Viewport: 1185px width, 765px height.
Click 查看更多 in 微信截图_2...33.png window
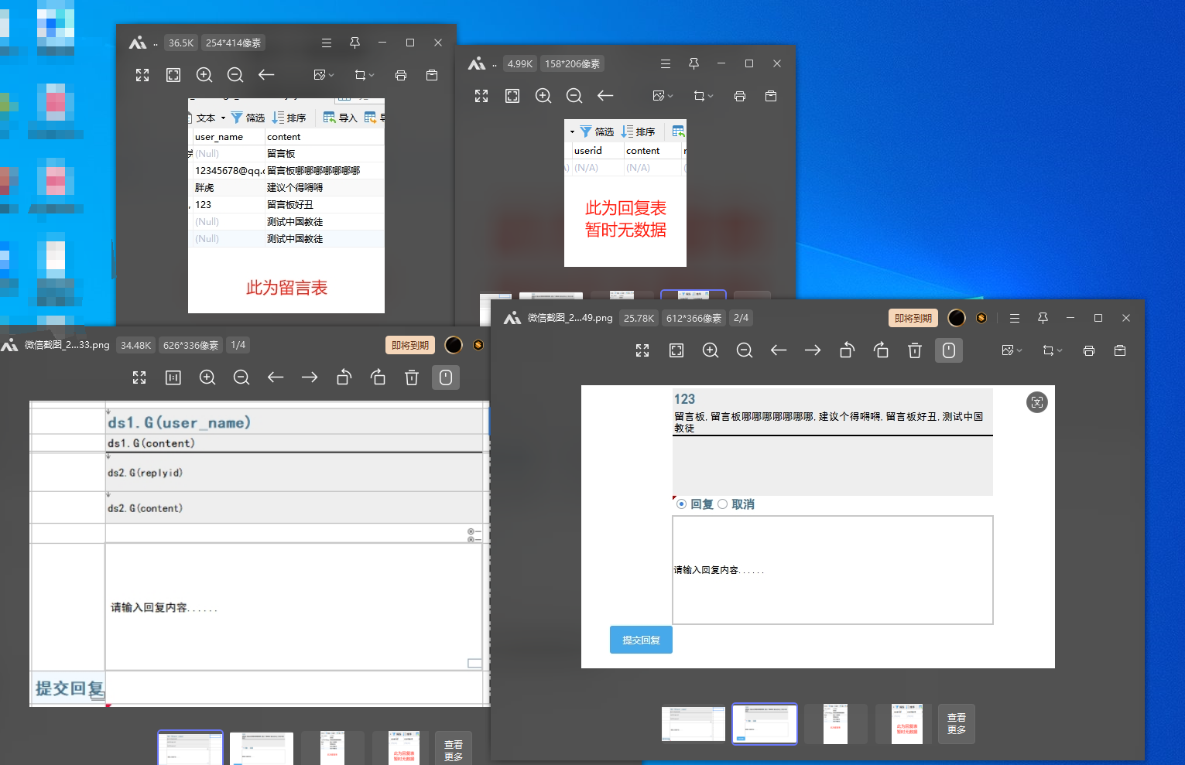[x=454, y=750]
